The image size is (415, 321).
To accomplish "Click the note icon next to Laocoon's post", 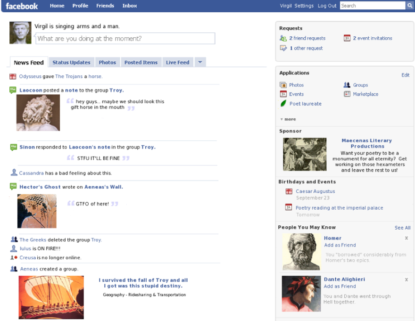I will click(12, 90).
